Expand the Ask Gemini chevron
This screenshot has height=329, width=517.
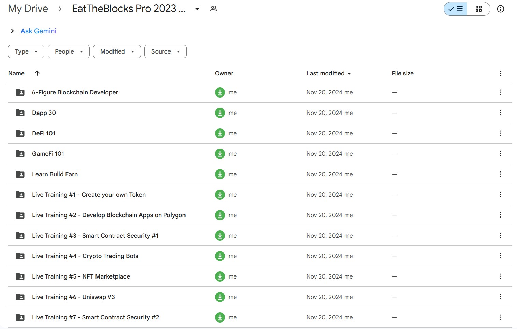12,31
